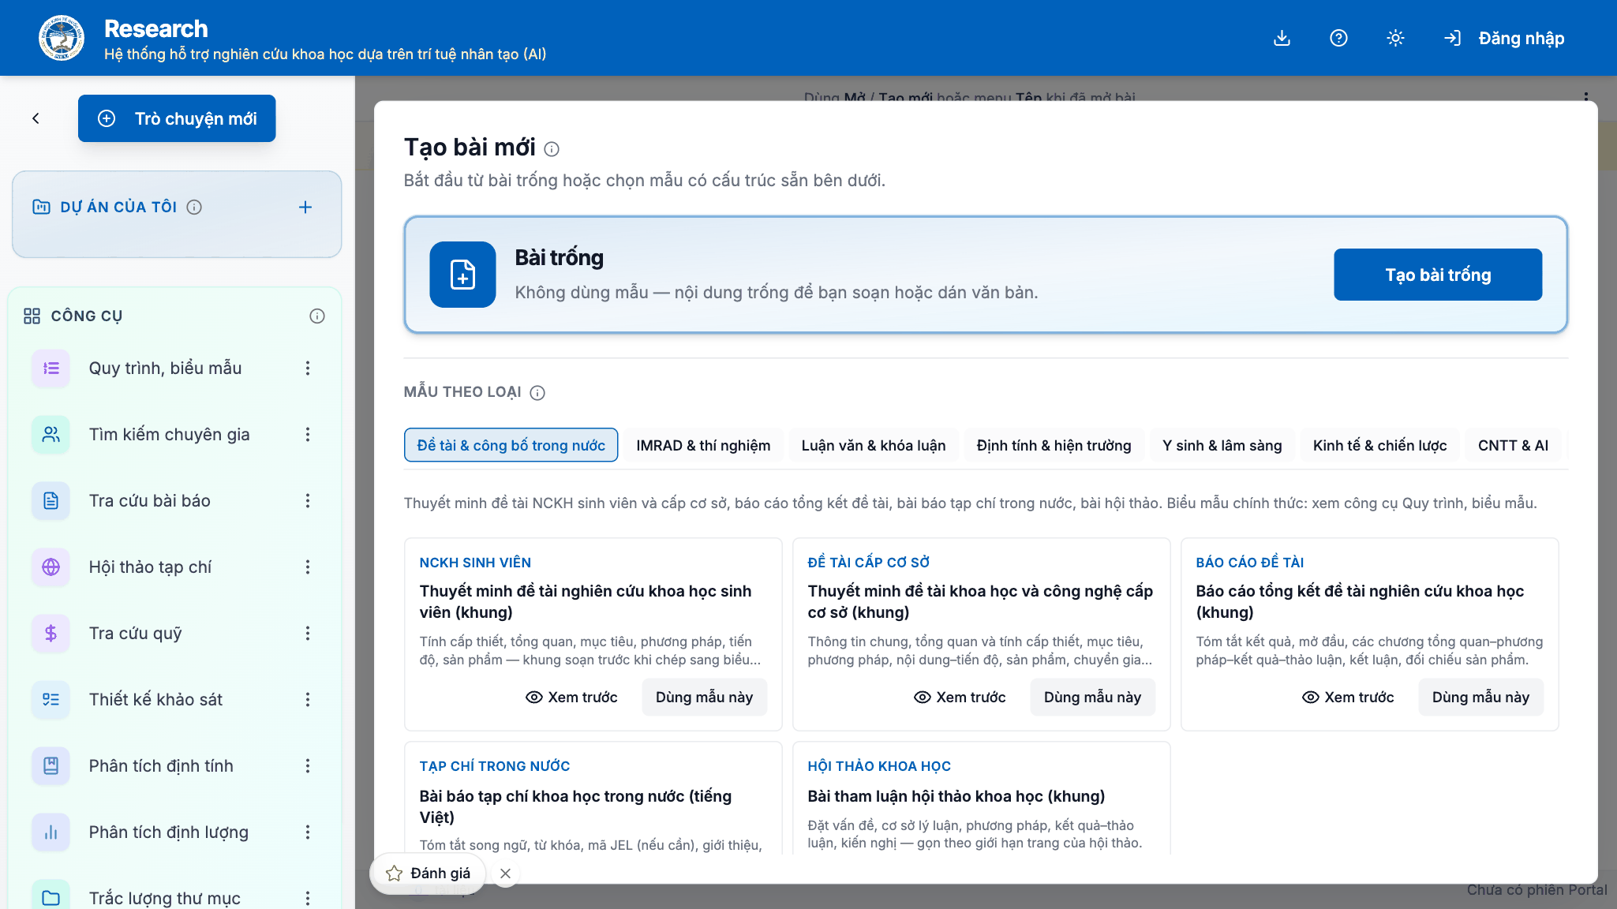Switch to Định tính & hiện trường tab
This screenshot has width=1617, height=909.
click(1054, 445)
